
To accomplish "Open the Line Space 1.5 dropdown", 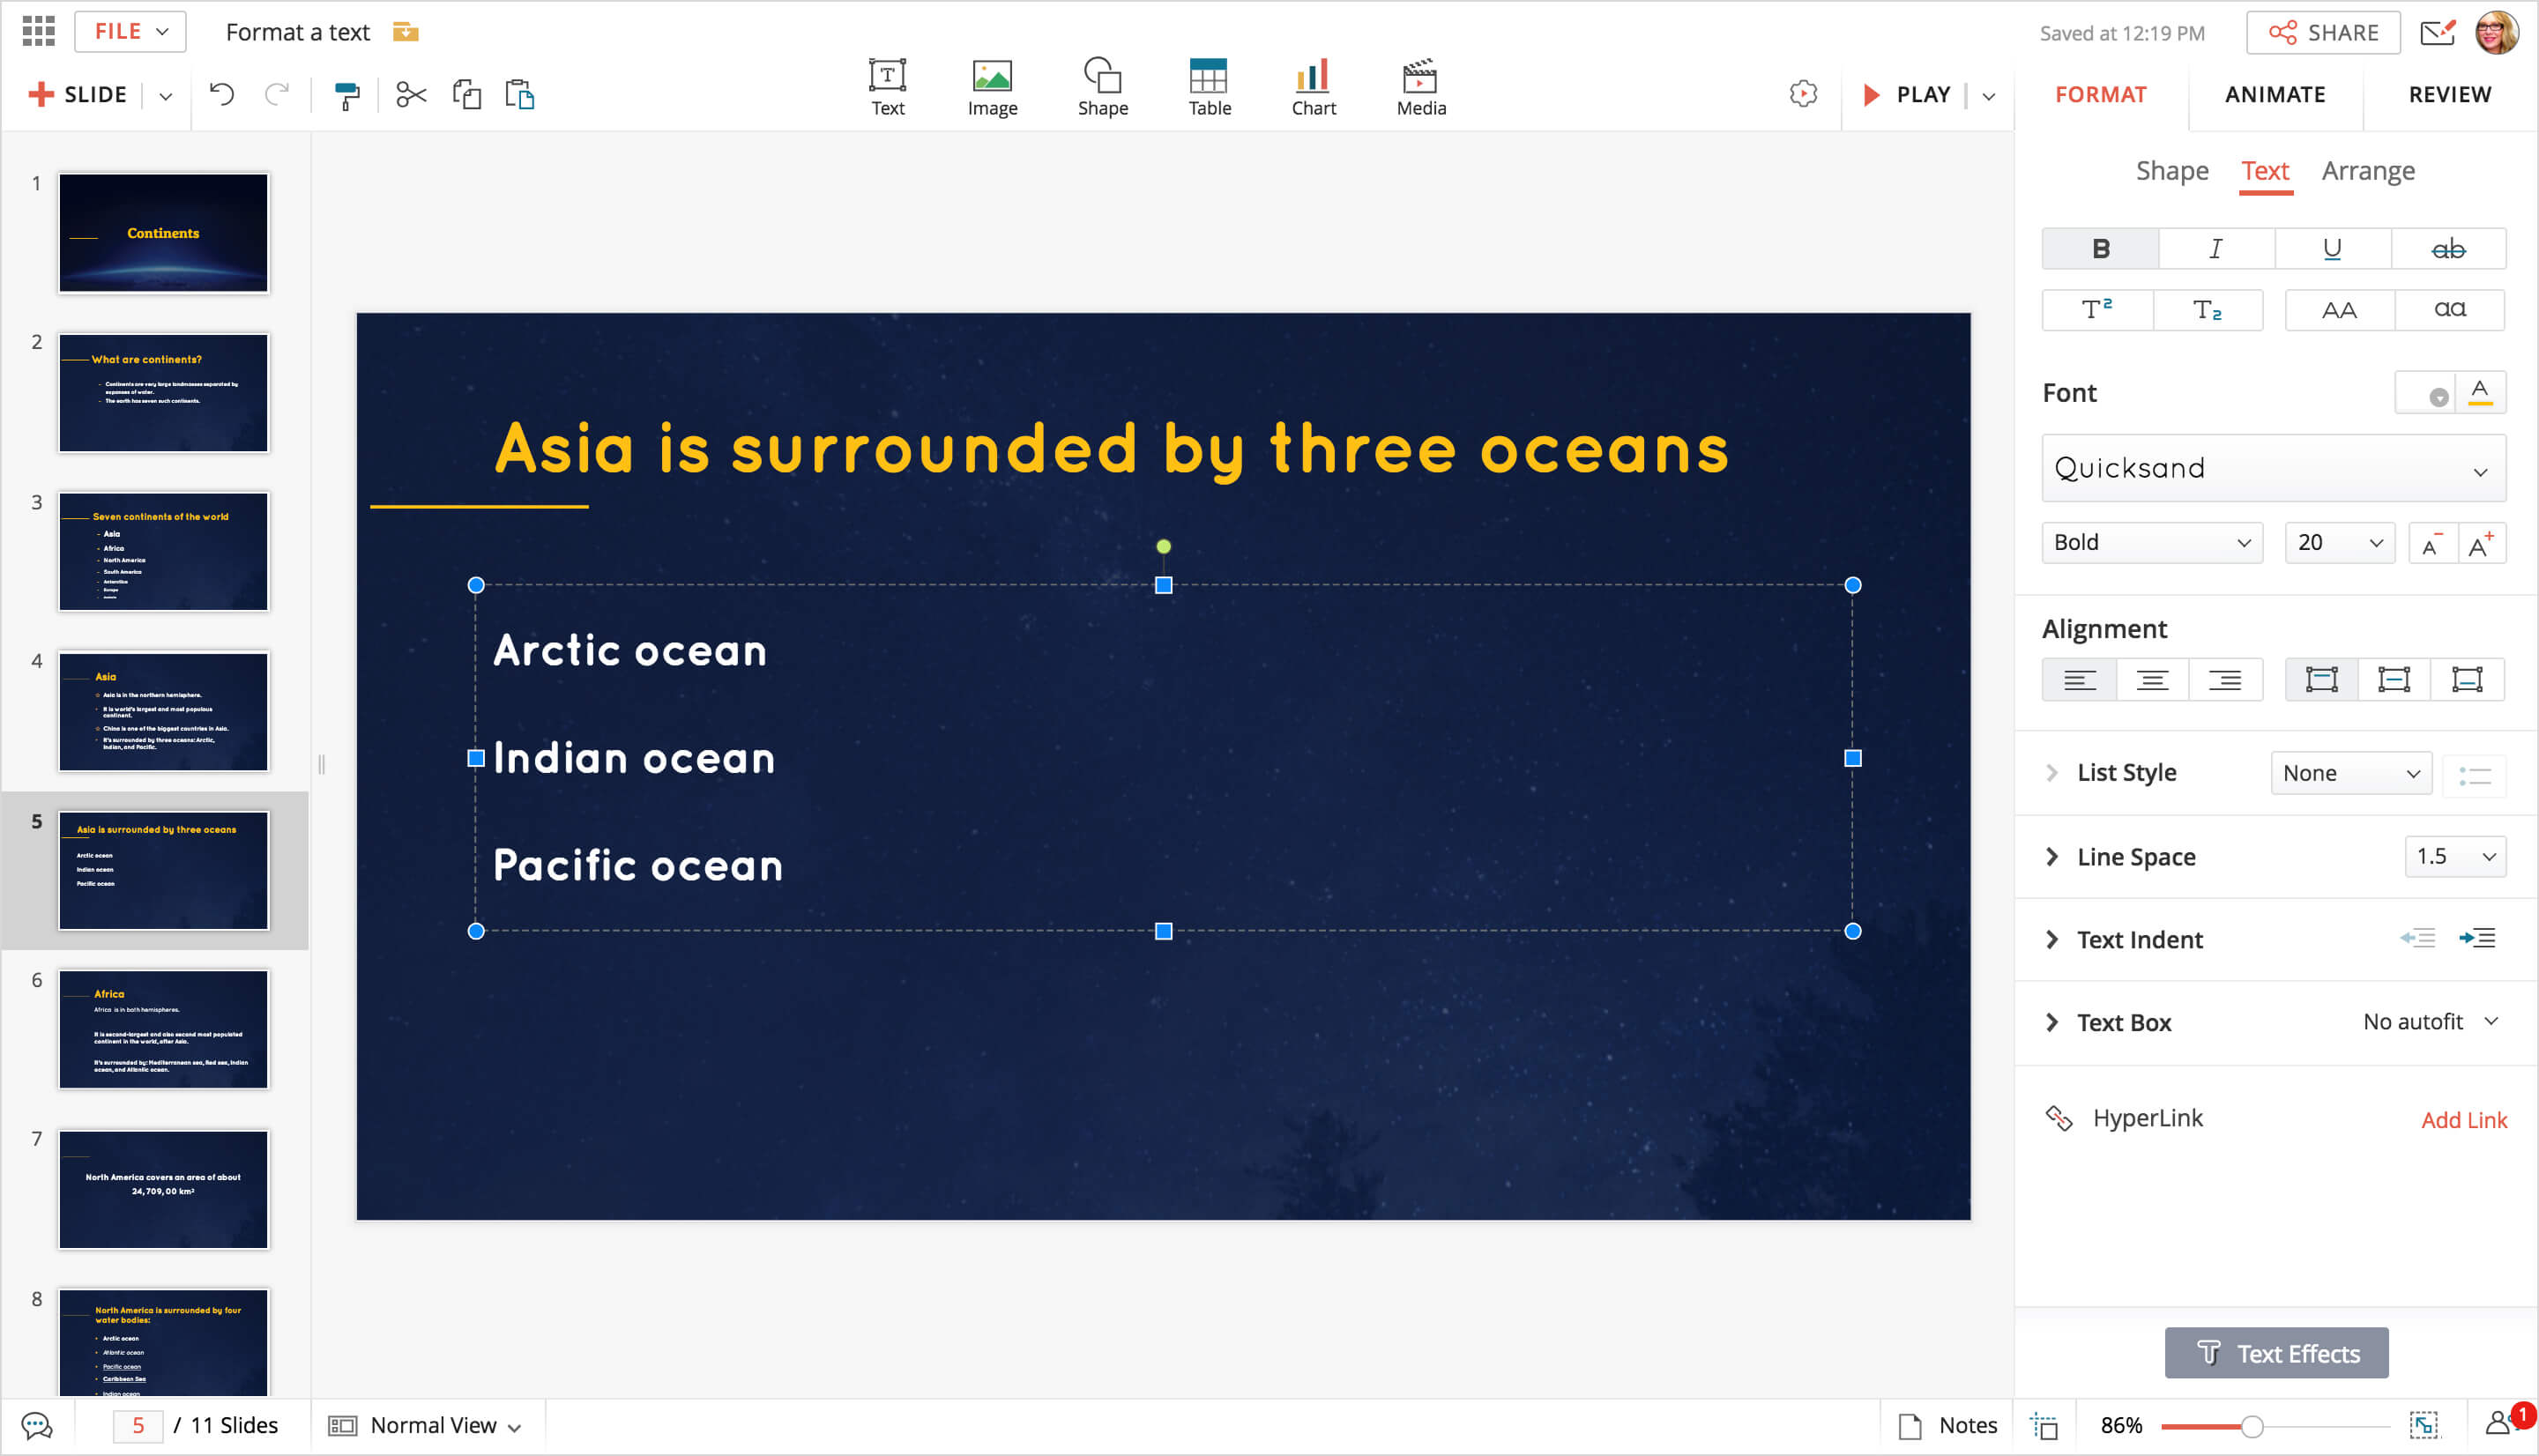I will coord(2454,857).
